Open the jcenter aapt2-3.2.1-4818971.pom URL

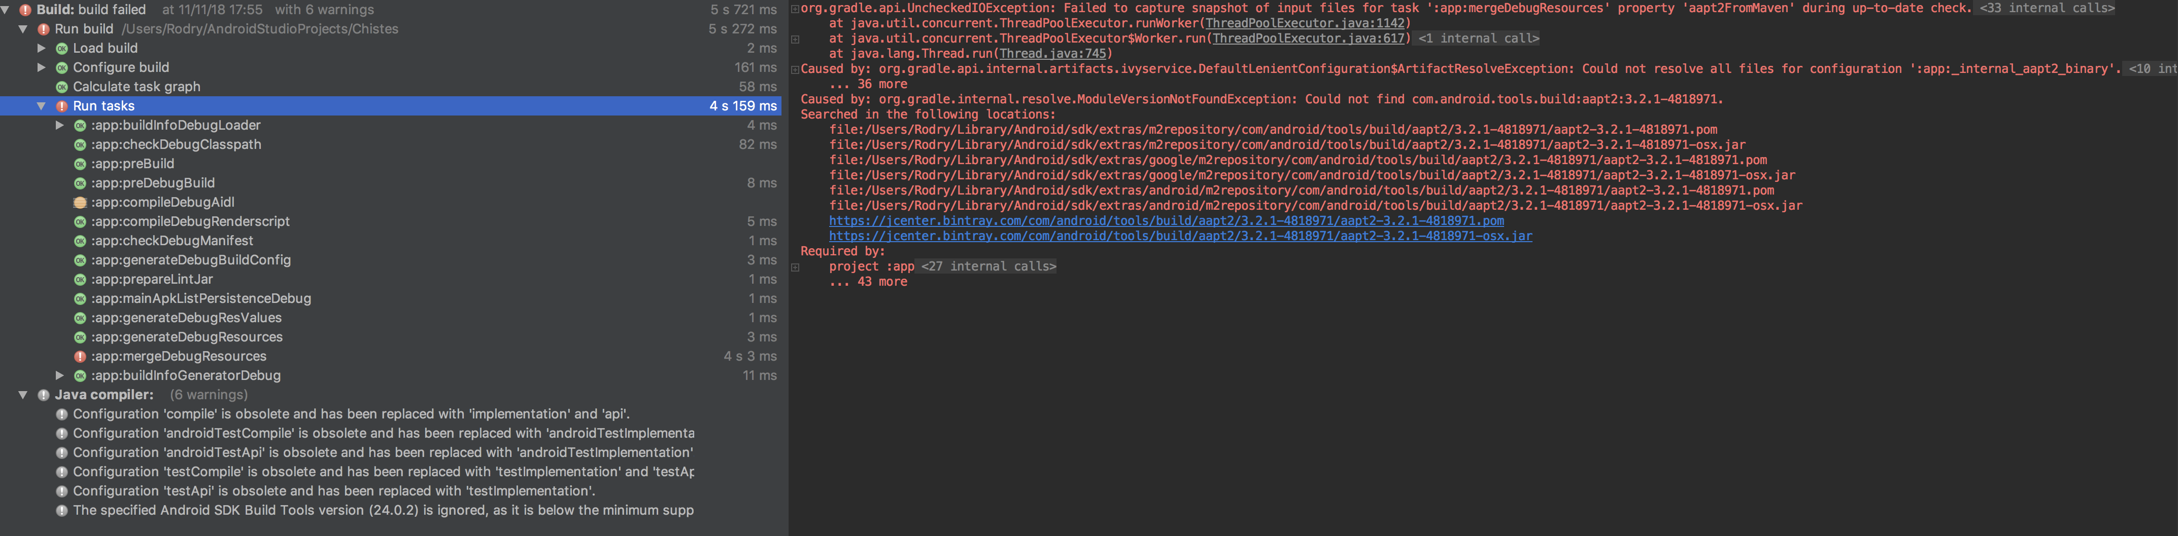1167,221
